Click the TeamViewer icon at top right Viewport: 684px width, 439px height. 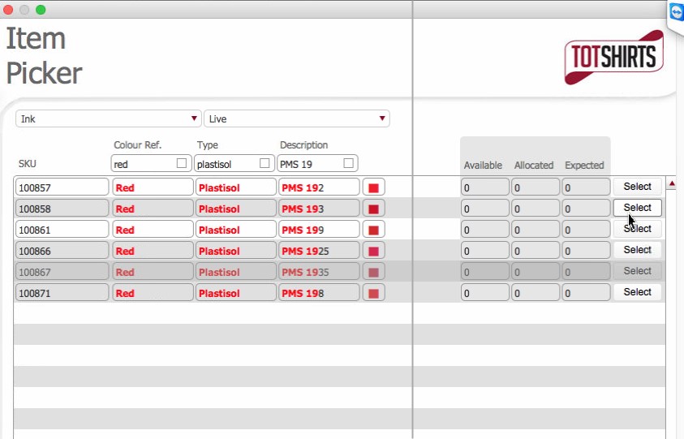click(676, 14)
